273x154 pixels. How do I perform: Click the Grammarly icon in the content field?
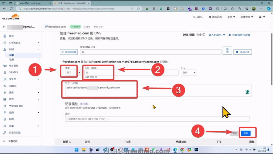[x=248, y=92]
